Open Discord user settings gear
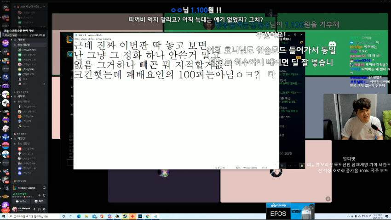 pyautogui.click(x=44, y=209)
